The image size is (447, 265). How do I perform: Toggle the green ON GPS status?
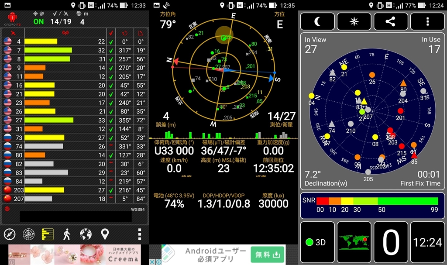(x=38, y=22)
